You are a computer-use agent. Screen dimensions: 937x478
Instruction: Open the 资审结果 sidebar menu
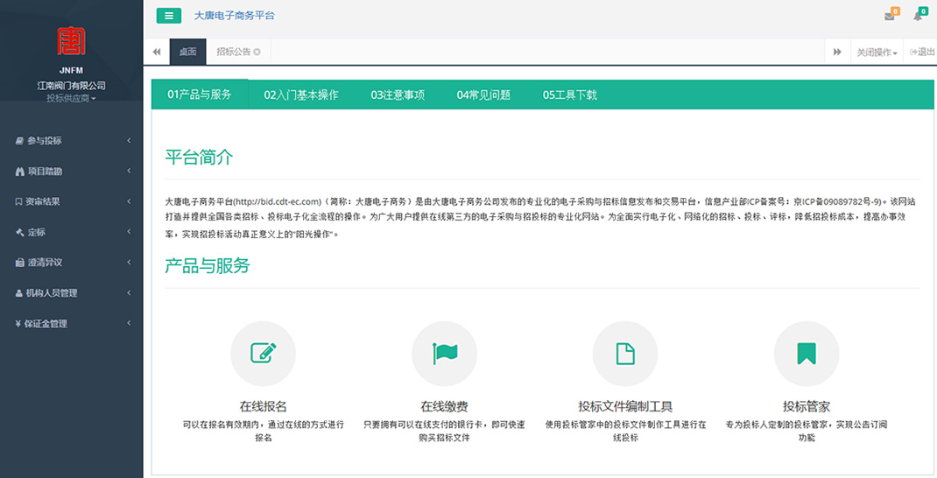72,202
